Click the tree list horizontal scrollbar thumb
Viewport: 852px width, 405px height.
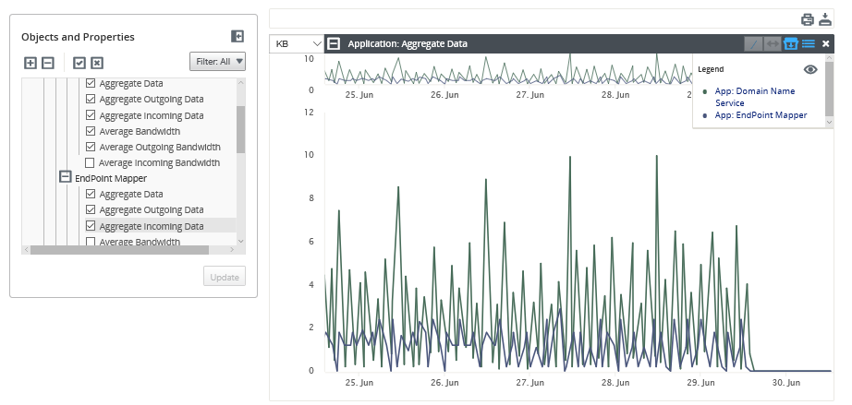tap(119, 250)
